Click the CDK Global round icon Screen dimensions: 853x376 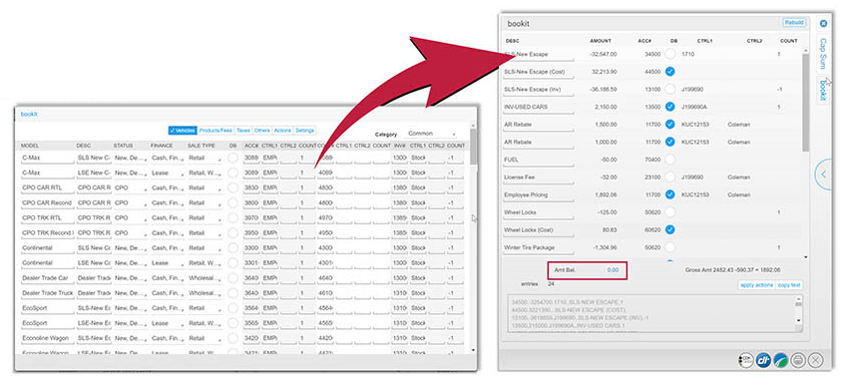[x=746, y=359]
